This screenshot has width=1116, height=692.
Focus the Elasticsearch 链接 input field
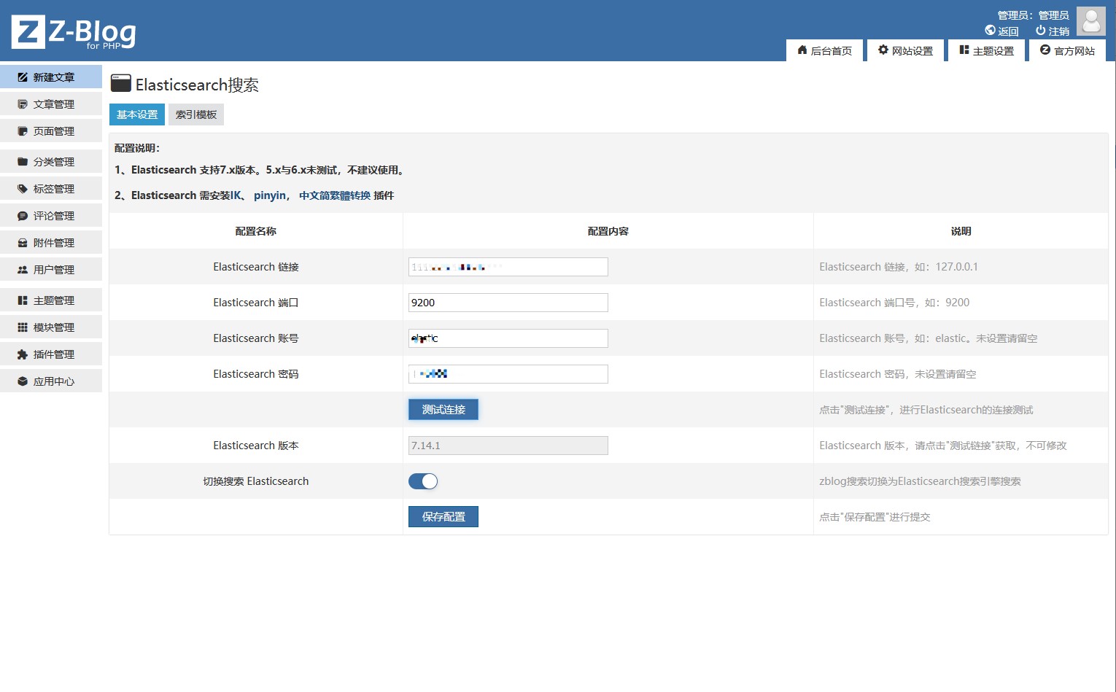(x=508, y=267)
